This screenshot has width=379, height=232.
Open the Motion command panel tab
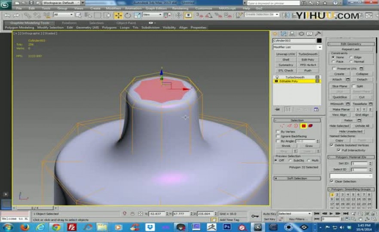pyautogui.click(x=301, y=34)
